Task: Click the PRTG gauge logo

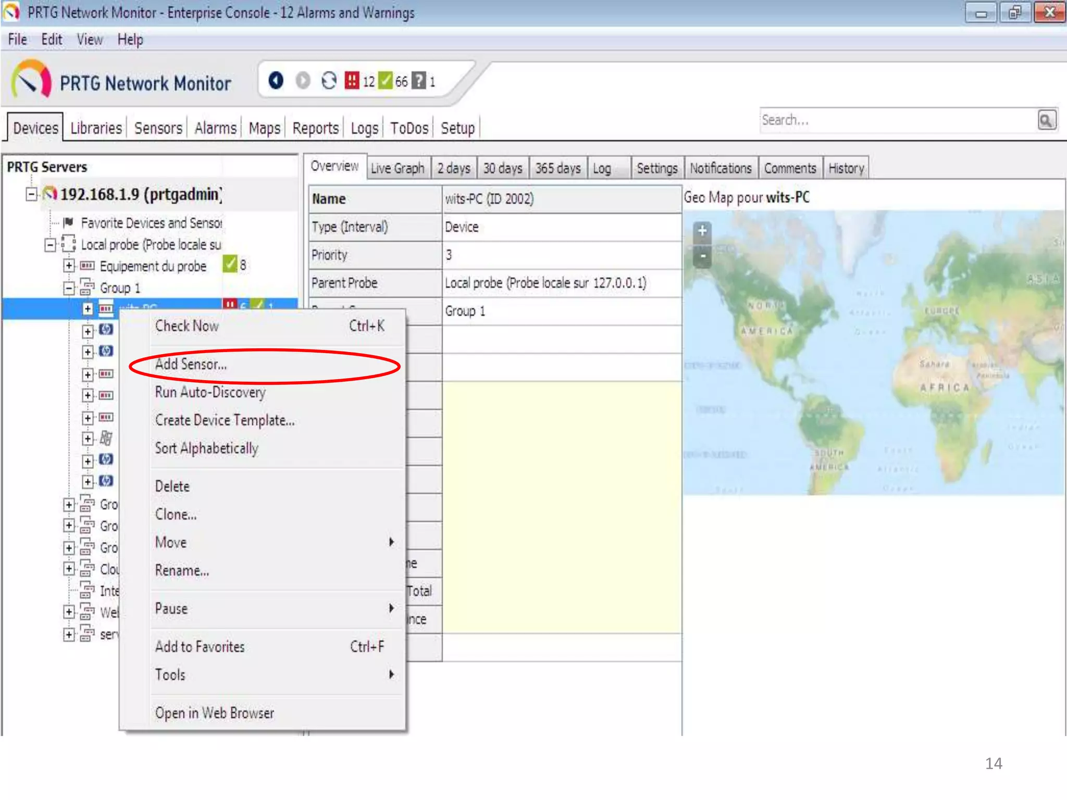Action: coord(31,80)
